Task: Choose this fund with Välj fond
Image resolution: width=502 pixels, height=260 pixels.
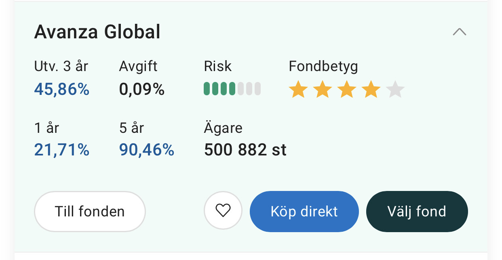Action: point(417,212)
